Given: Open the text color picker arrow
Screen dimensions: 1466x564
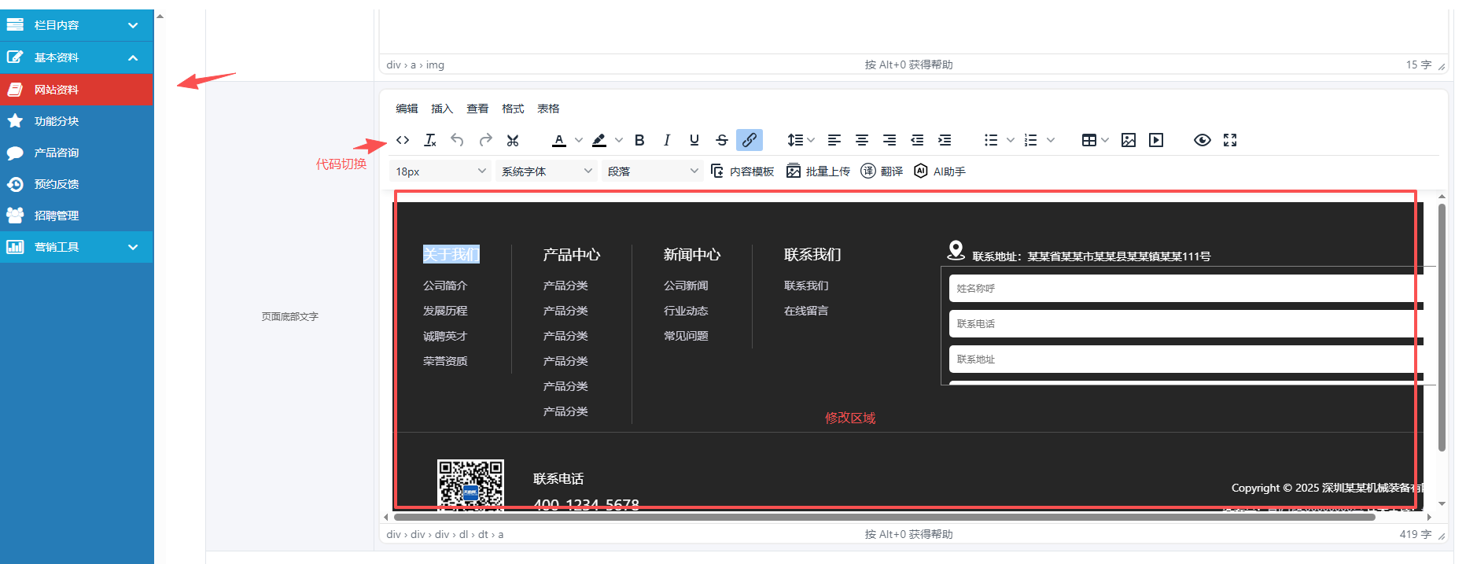Looking at the screenshot, I should click(x=579, y=140).
